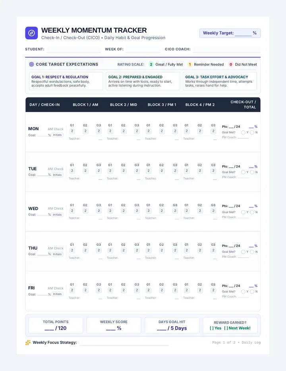This screenshot has width=286, height=371.
Task: Click Monday Block 1 G3 score box
Action: 99,131
